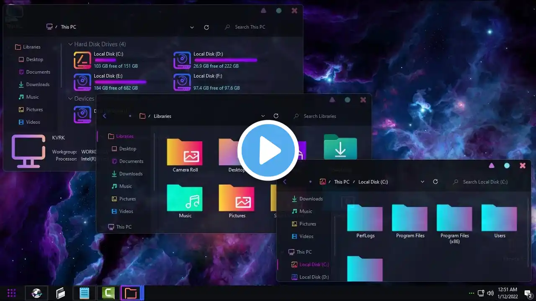Launch the globe browser from the taskbar
The image size is (536, 301).
point(37,293)
